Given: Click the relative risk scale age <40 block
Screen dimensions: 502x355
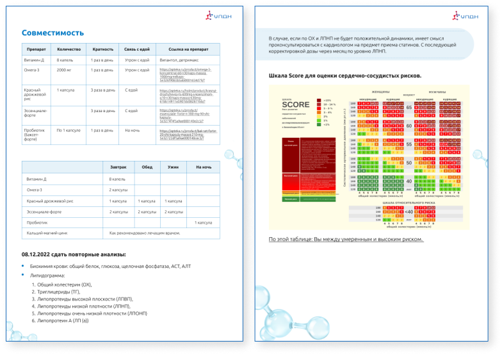Looking at the screenshot, I should coord(408,212).
